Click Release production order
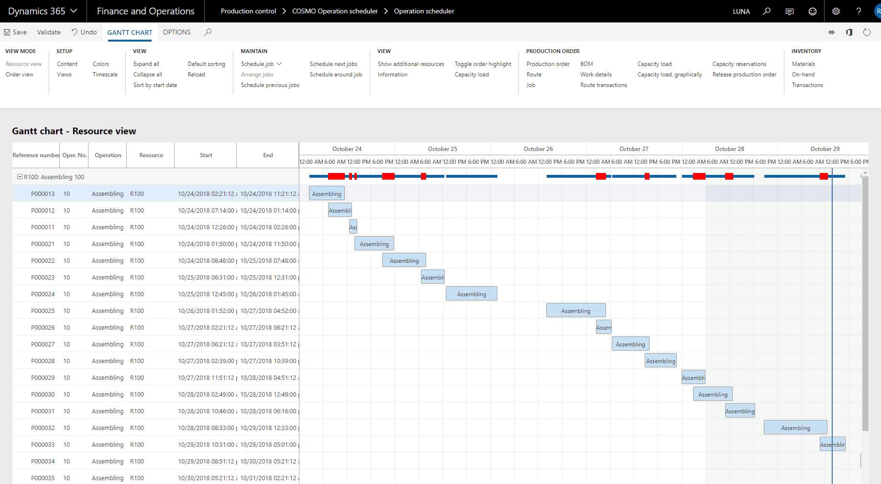This screenshot has height=484, width=881. point(744,75)
